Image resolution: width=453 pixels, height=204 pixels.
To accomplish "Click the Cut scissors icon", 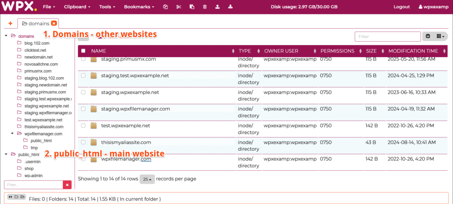I will 179,7.
